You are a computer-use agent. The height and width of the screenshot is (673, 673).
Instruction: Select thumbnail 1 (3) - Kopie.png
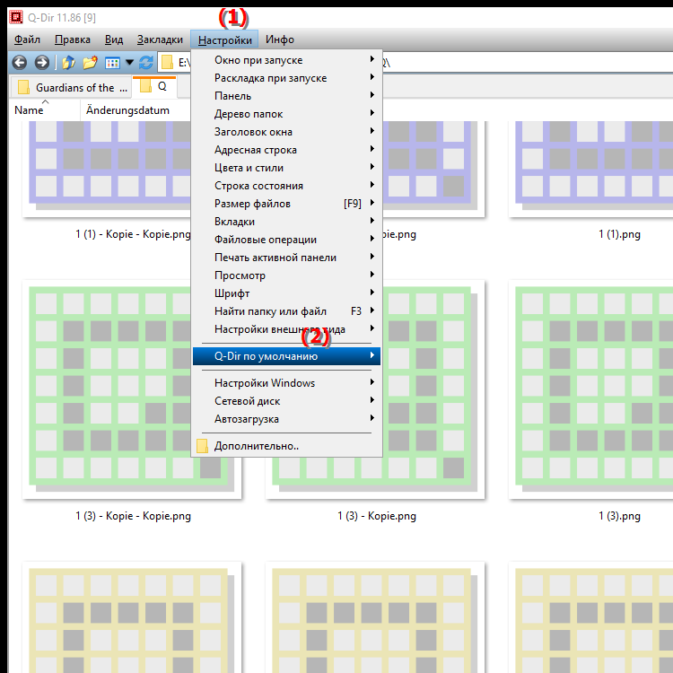(433, 389)
